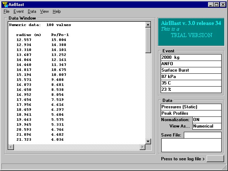Click the scroll left arrow in Data Window
Screen dimensions: 228x171
point(11,147)
